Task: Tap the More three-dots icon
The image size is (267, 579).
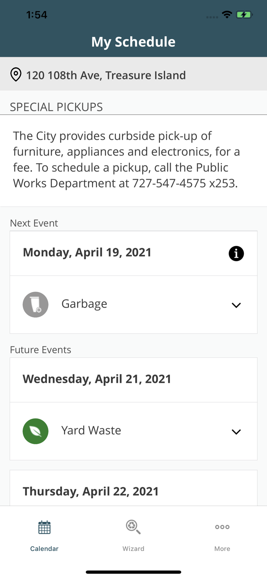Action: click(x=222, y=527)
